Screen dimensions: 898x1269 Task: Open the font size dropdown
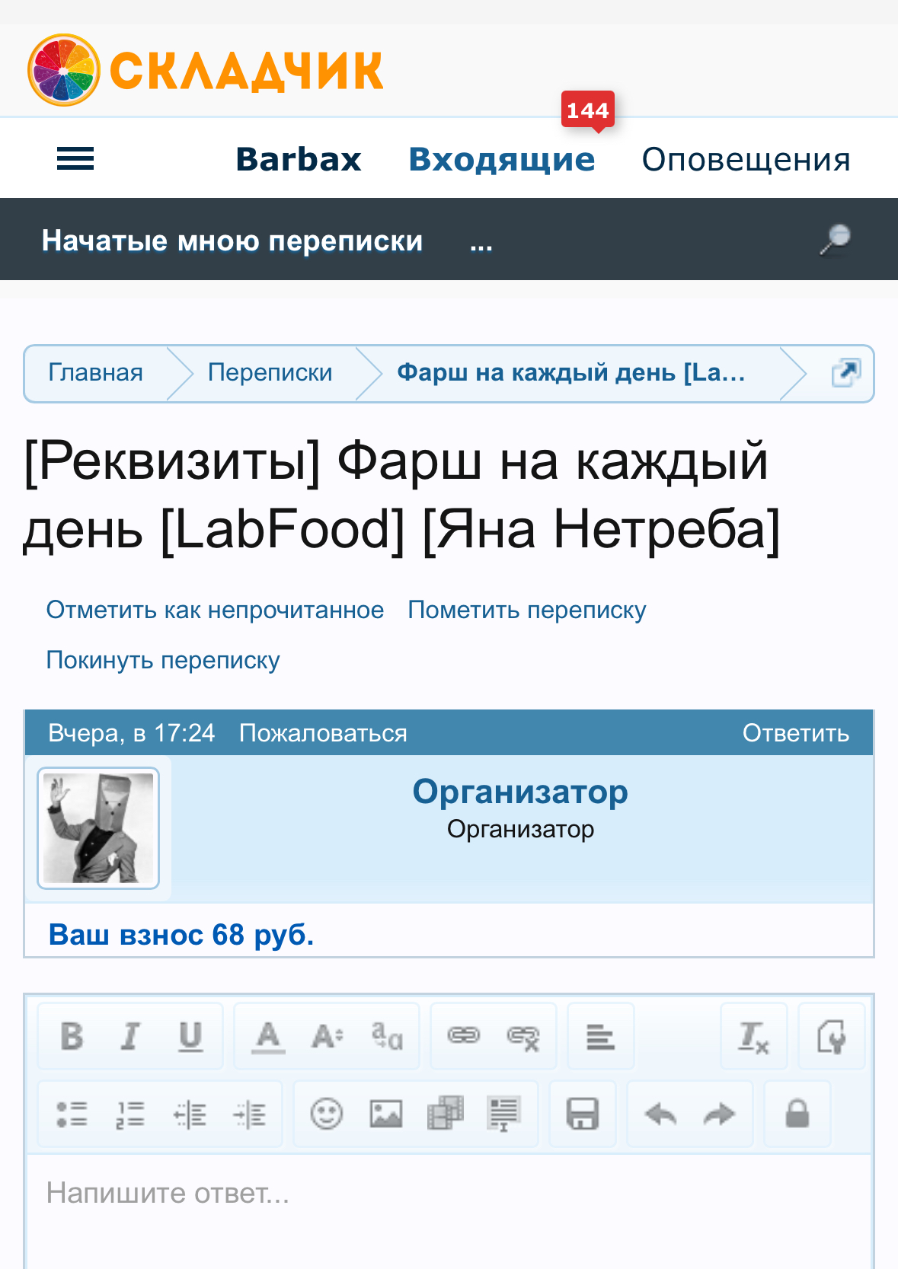pos(328,1036)
